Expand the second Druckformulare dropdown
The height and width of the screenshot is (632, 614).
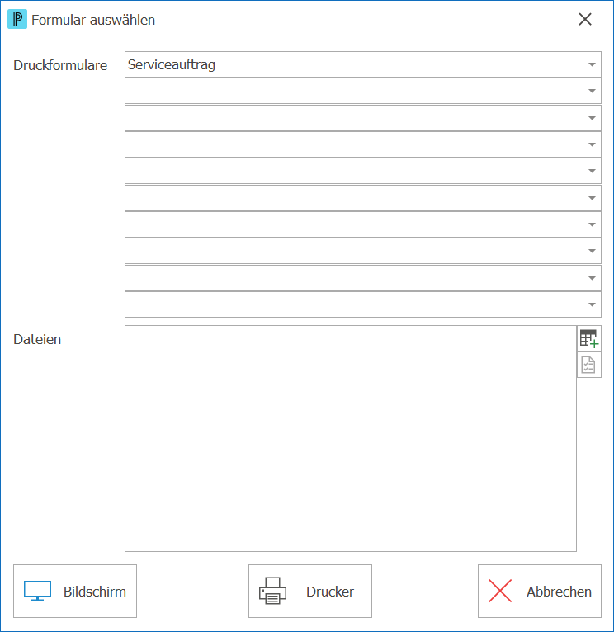coord(592,91)
